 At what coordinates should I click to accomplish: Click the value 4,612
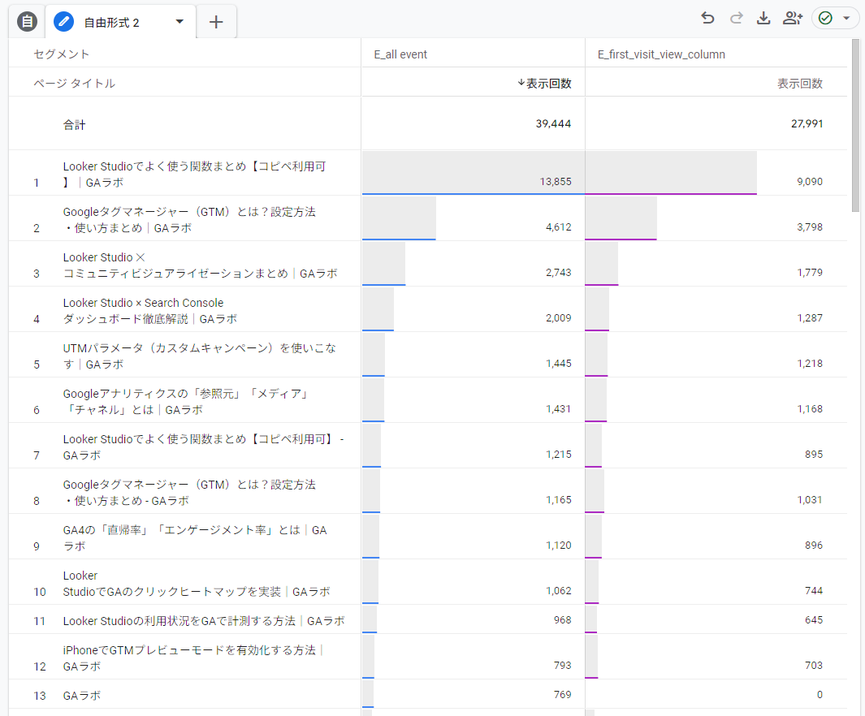[x=558, y=227]
